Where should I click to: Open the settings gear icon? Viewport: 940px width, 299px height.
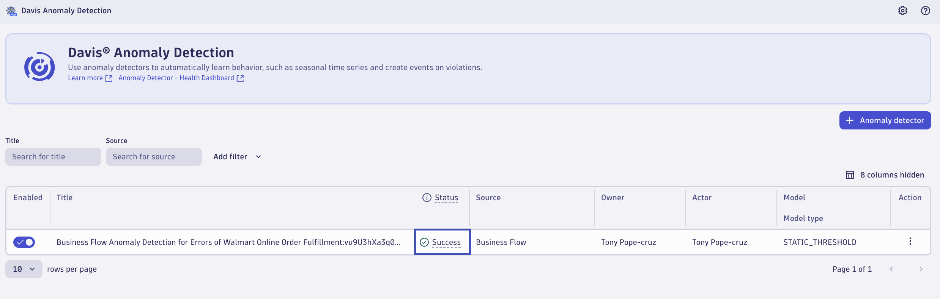[x=903, y=11]
